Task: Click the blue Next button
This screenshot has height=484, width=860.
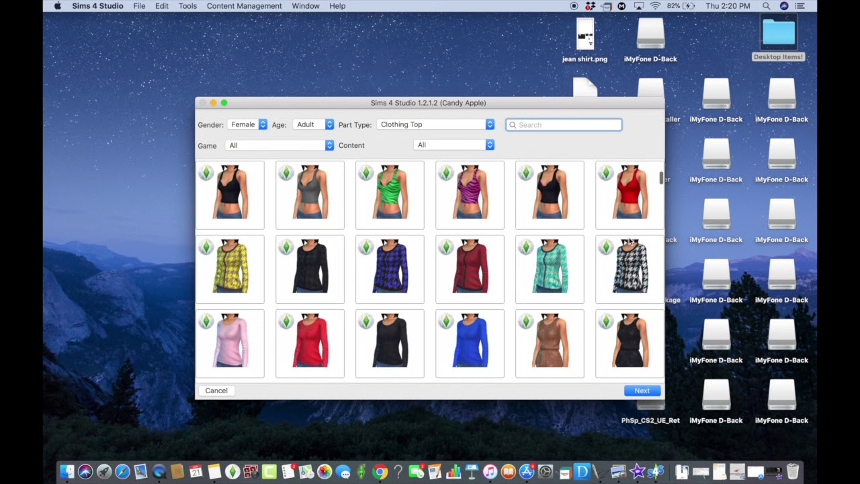Action: 642,391
